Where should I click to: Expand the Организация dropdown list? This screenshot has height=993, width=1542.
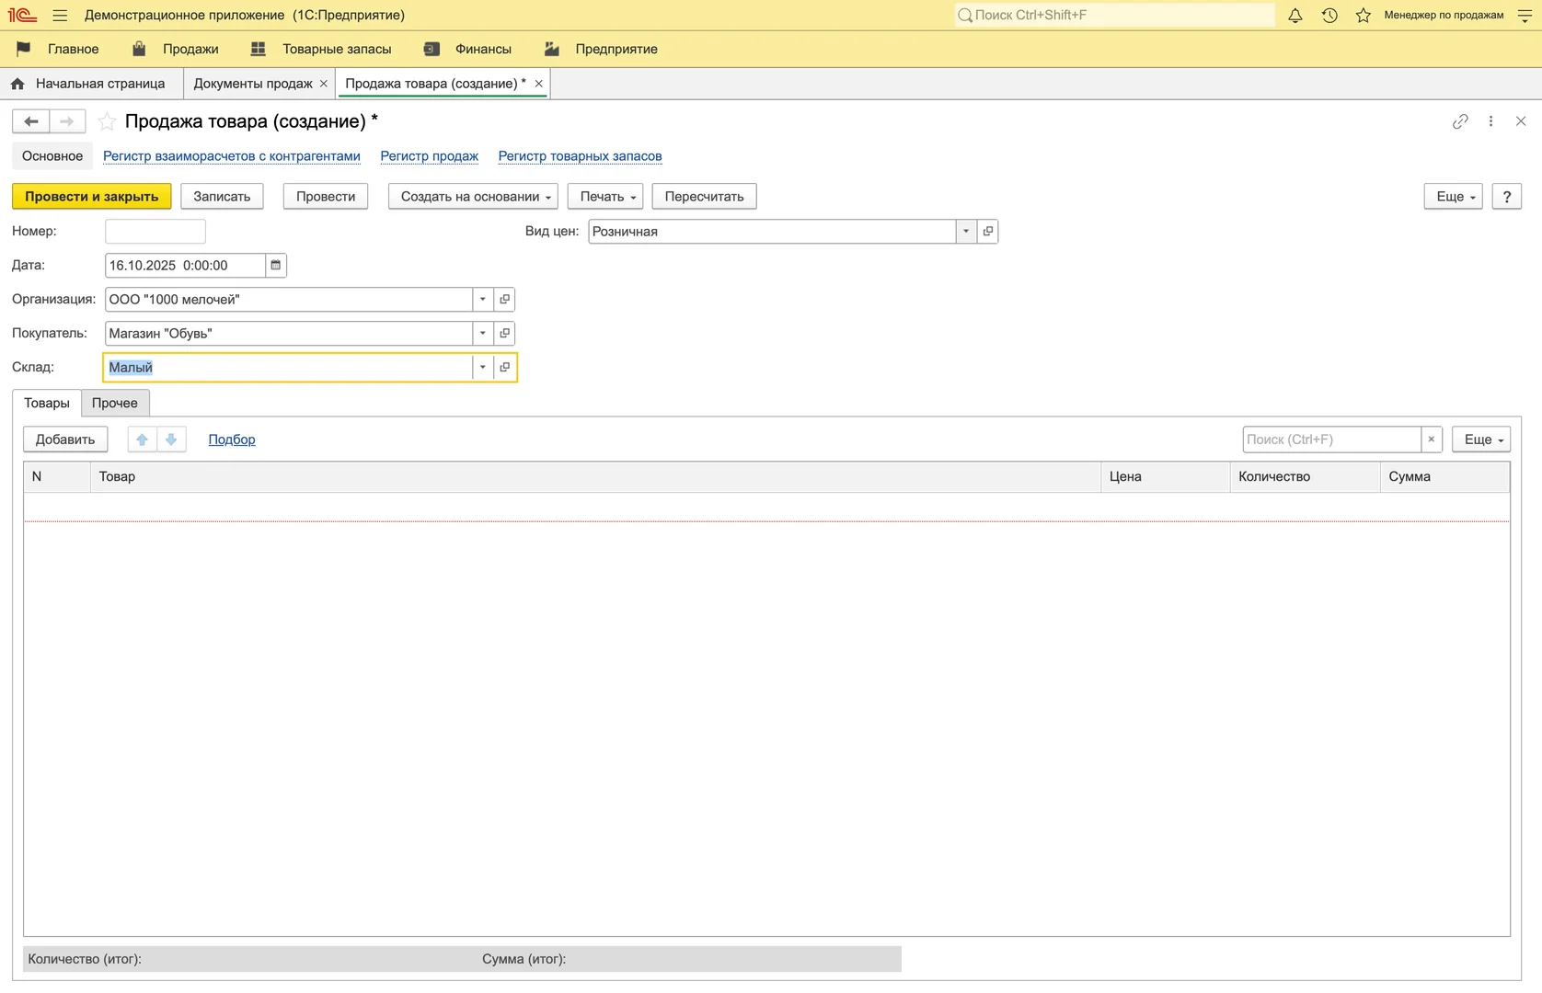[482, 300]
